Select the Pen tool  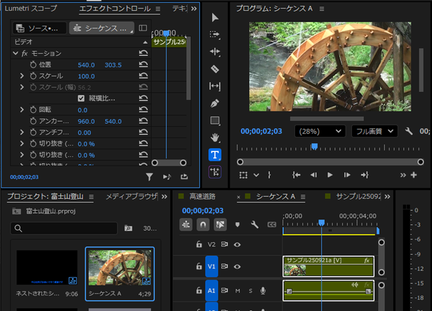click(x=215, y=103)
